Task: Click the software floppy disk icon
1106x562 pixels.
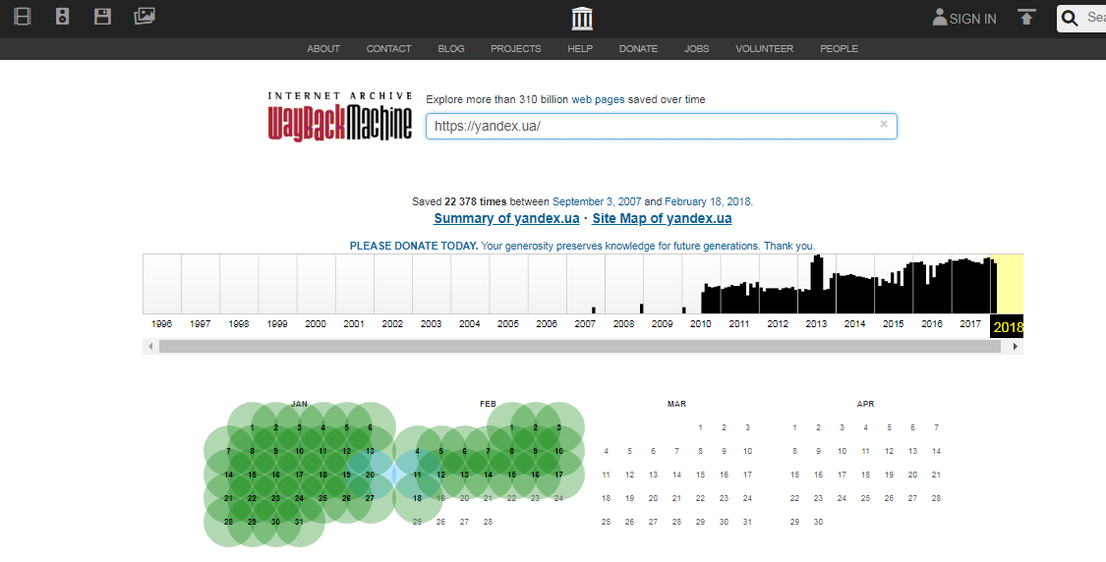Action: coord(102,17)
